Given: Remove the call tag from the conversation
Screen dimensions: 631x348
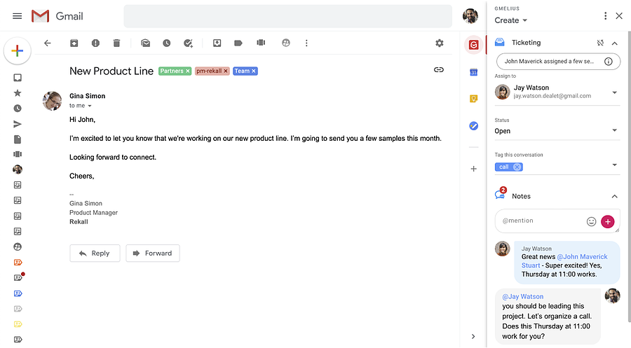Looking at the screenshot, I should [517, 167].
